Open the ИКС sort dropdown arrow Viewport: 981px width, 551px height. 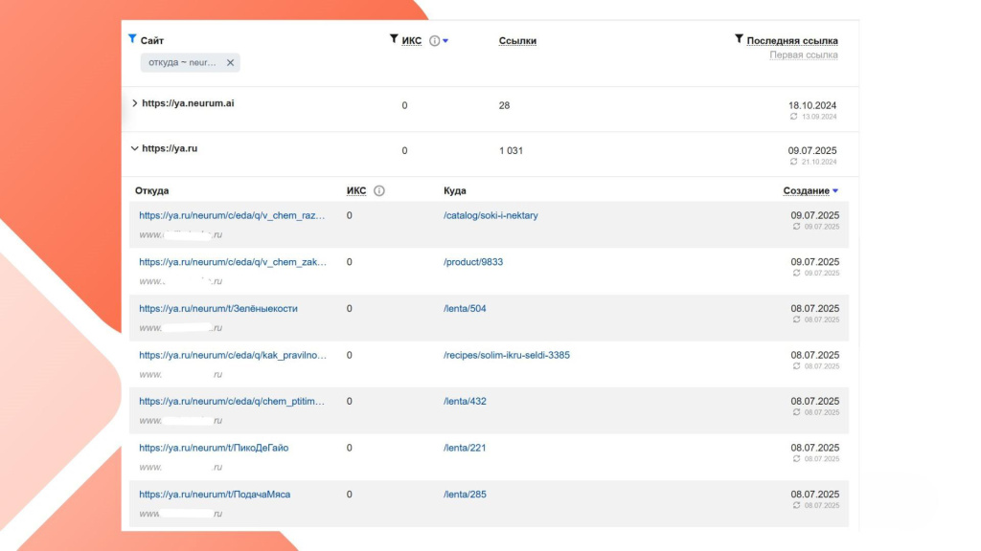(445, 41)
